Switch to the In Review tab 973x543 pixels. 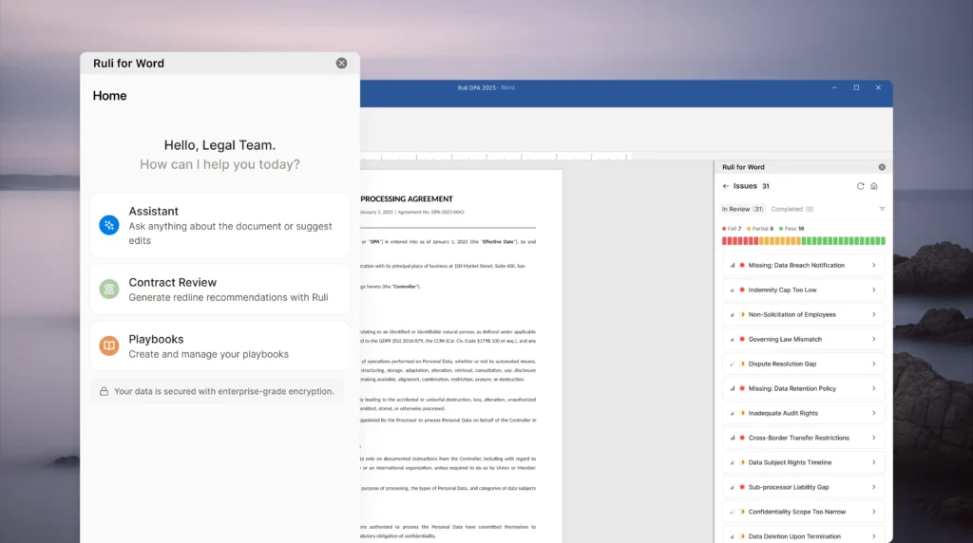coord(742,209)
